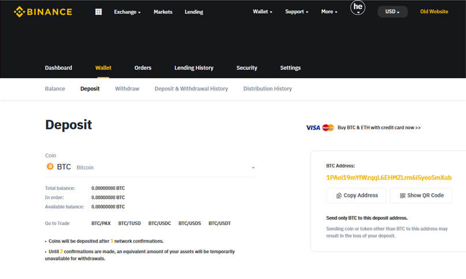
Task: Open the Exchange dropdown menu
Action: pyautogui.click(x=127, y=12)
